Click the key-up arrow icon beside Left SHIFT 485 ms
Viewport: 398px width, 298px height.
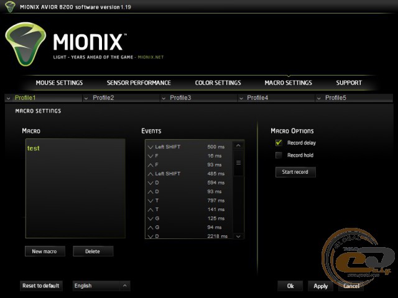click(150, 174)
